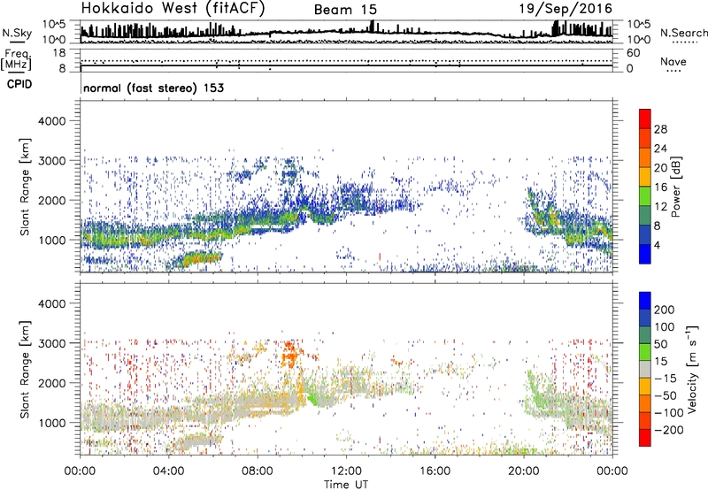Image resolution: width=708 pixels, height=490 pixels.
Task: Click the "3000" tick in the velocity panel
Action: 52,343
